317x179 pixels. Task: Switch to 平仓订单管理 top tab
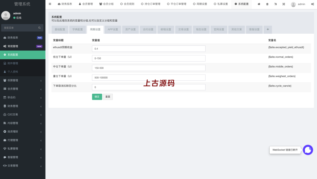[177, 4]
